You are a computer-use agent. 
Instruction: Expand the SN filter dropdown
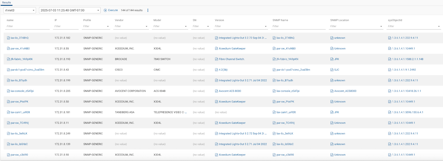(208, 26)
